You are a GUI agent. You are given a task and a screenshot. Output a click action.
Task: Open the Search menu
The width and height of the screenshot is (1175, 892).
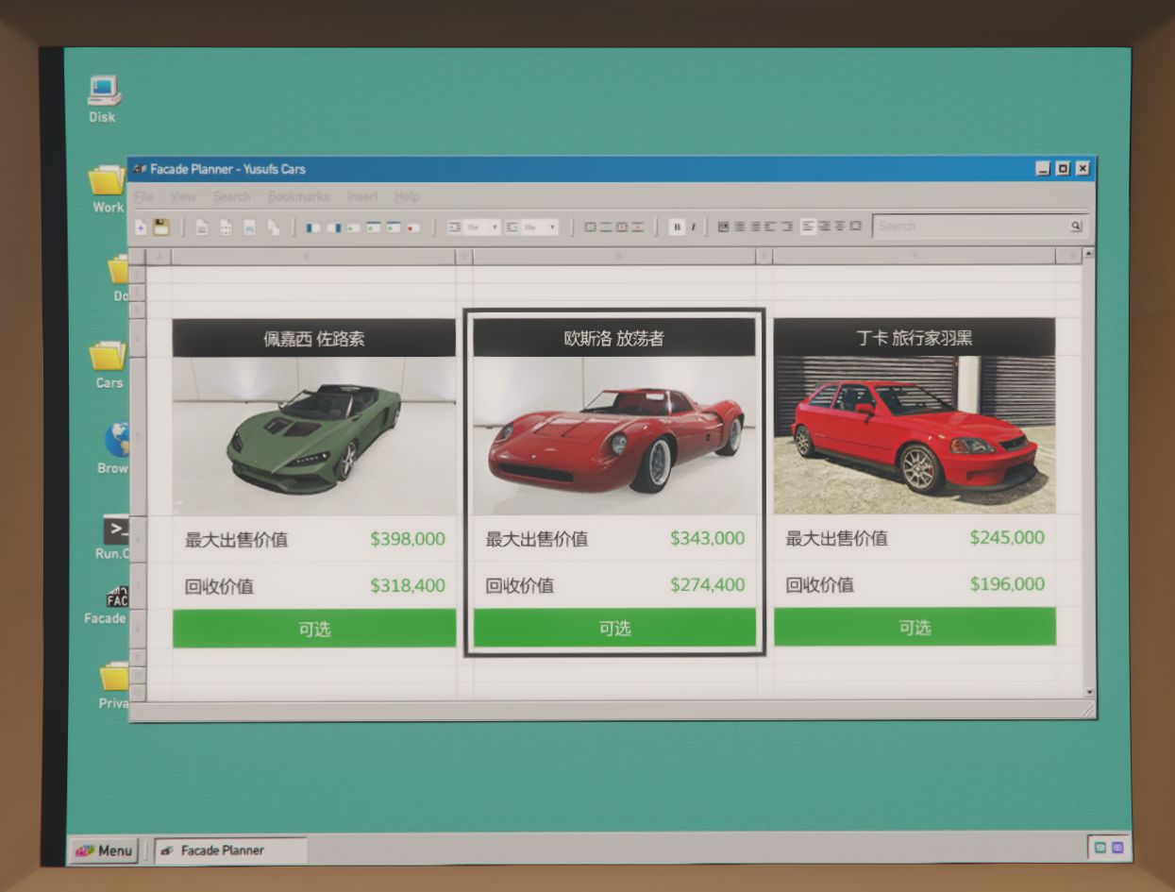(231, 196)
